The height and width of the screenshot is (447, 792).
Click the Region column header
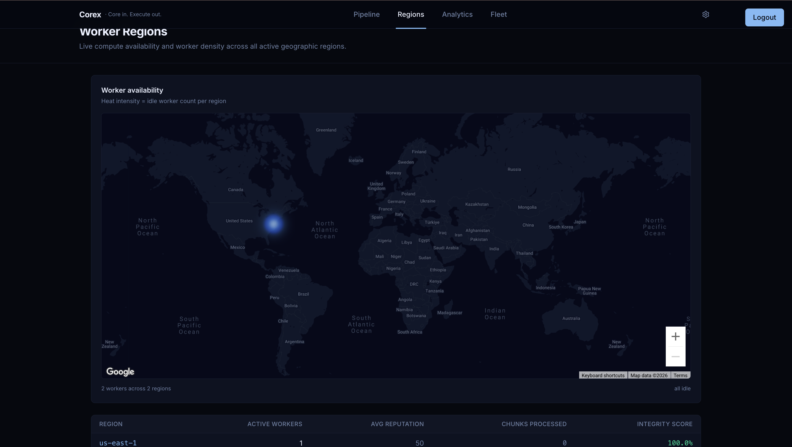pyautogui.click(x=111, y=424)
